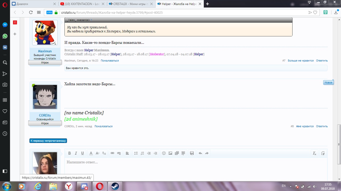Image resolution: width=341 pixels, height=191 pixels.
Task: Open the text alignment dropdown
Action: tap(127, 153)
